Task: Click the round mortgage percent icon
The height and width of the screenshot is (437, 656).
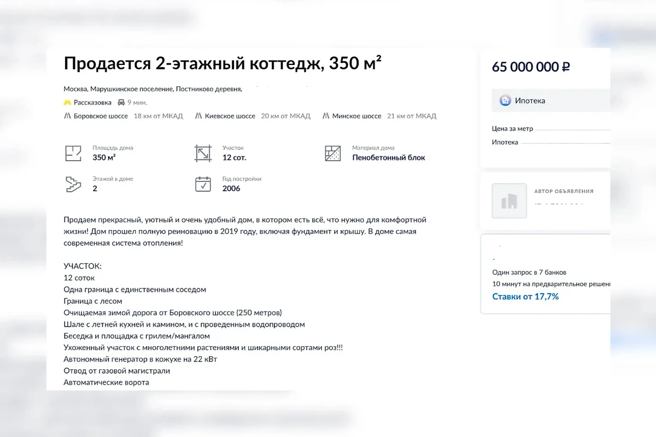Action: [504, 101]
